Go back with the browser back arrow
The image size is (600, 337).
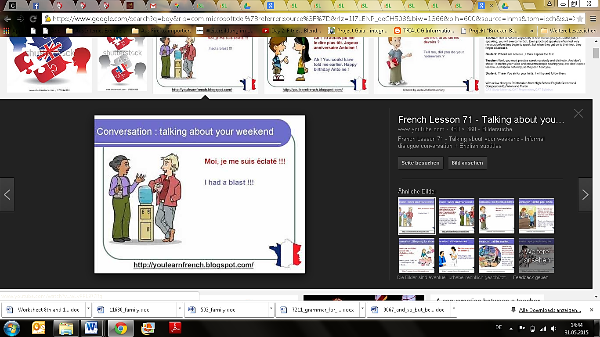(7, 19)
